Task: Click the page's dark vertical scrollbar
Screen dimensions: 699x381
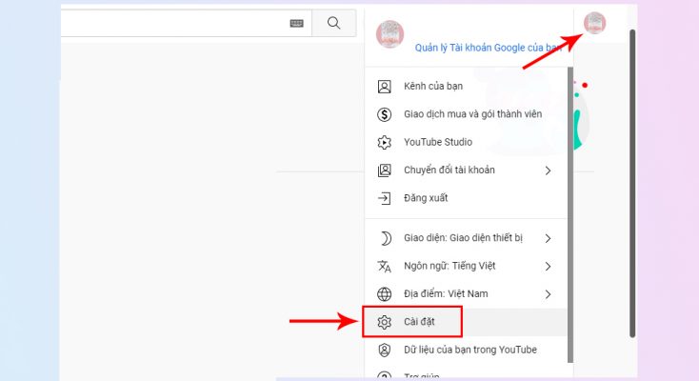Action: click(632, 183)
